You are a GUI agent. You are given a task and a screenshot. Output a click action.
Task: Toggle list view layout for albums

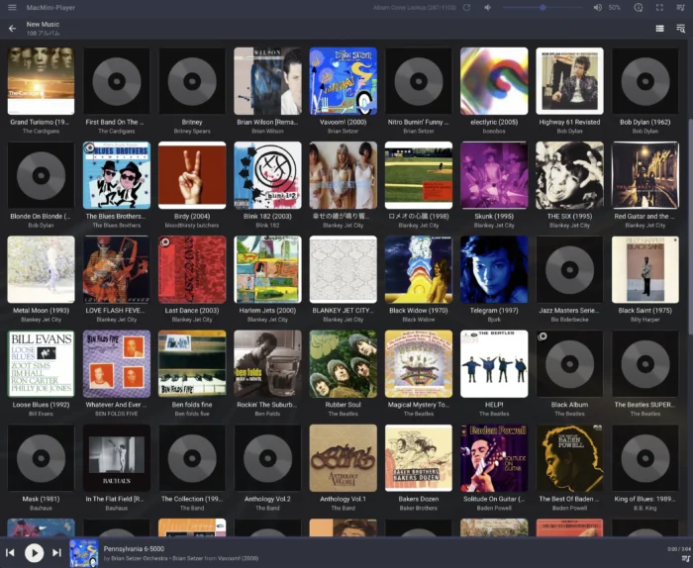(x=659, y=29)
